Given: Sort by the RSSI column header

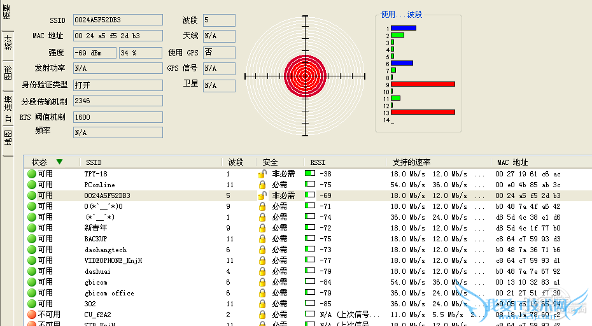Looking at the screenshot, I should pos(318,162).
